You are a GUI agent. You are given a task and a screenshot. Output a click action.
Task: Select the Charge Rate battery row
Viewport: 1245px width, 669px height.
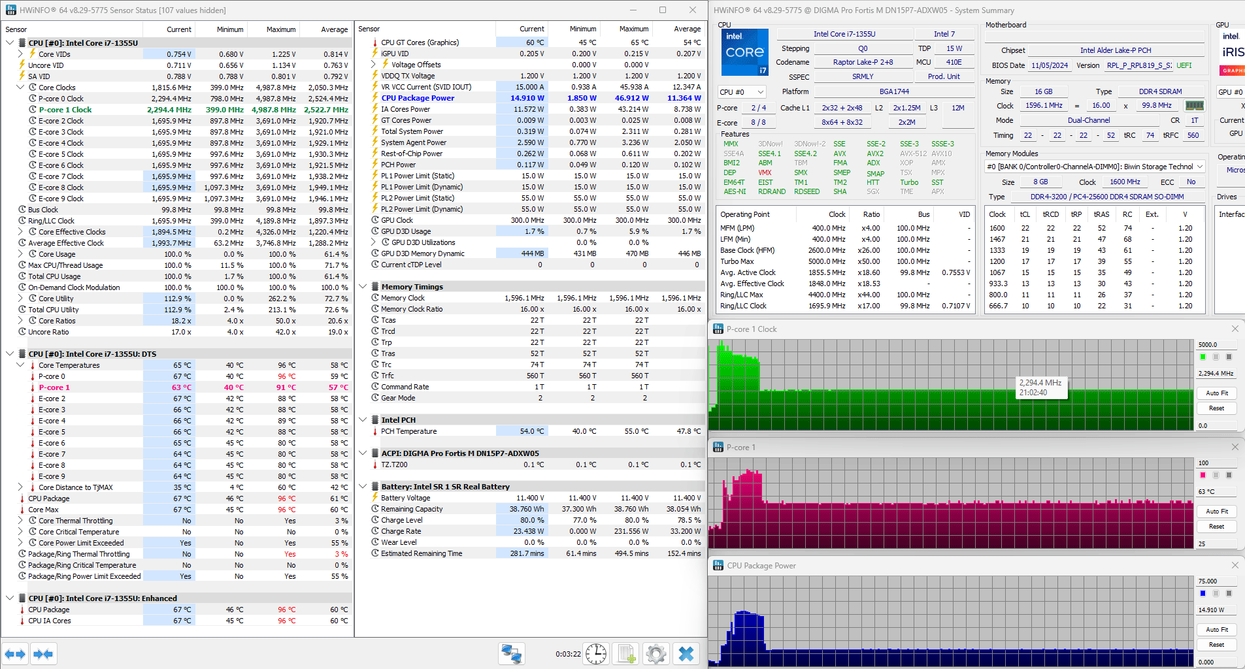(529, 531)
